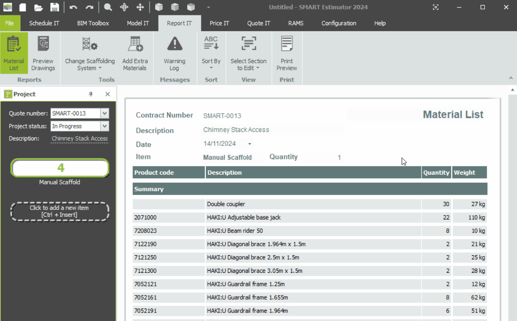Select the second cube view icon
517x321 pixels.
[175, 7]
